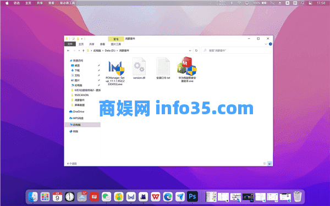Open Huawei PC Manager in Dock
The height and width of the screenshot is (206, 330).
pyautogui.click(x=131, y=197)
